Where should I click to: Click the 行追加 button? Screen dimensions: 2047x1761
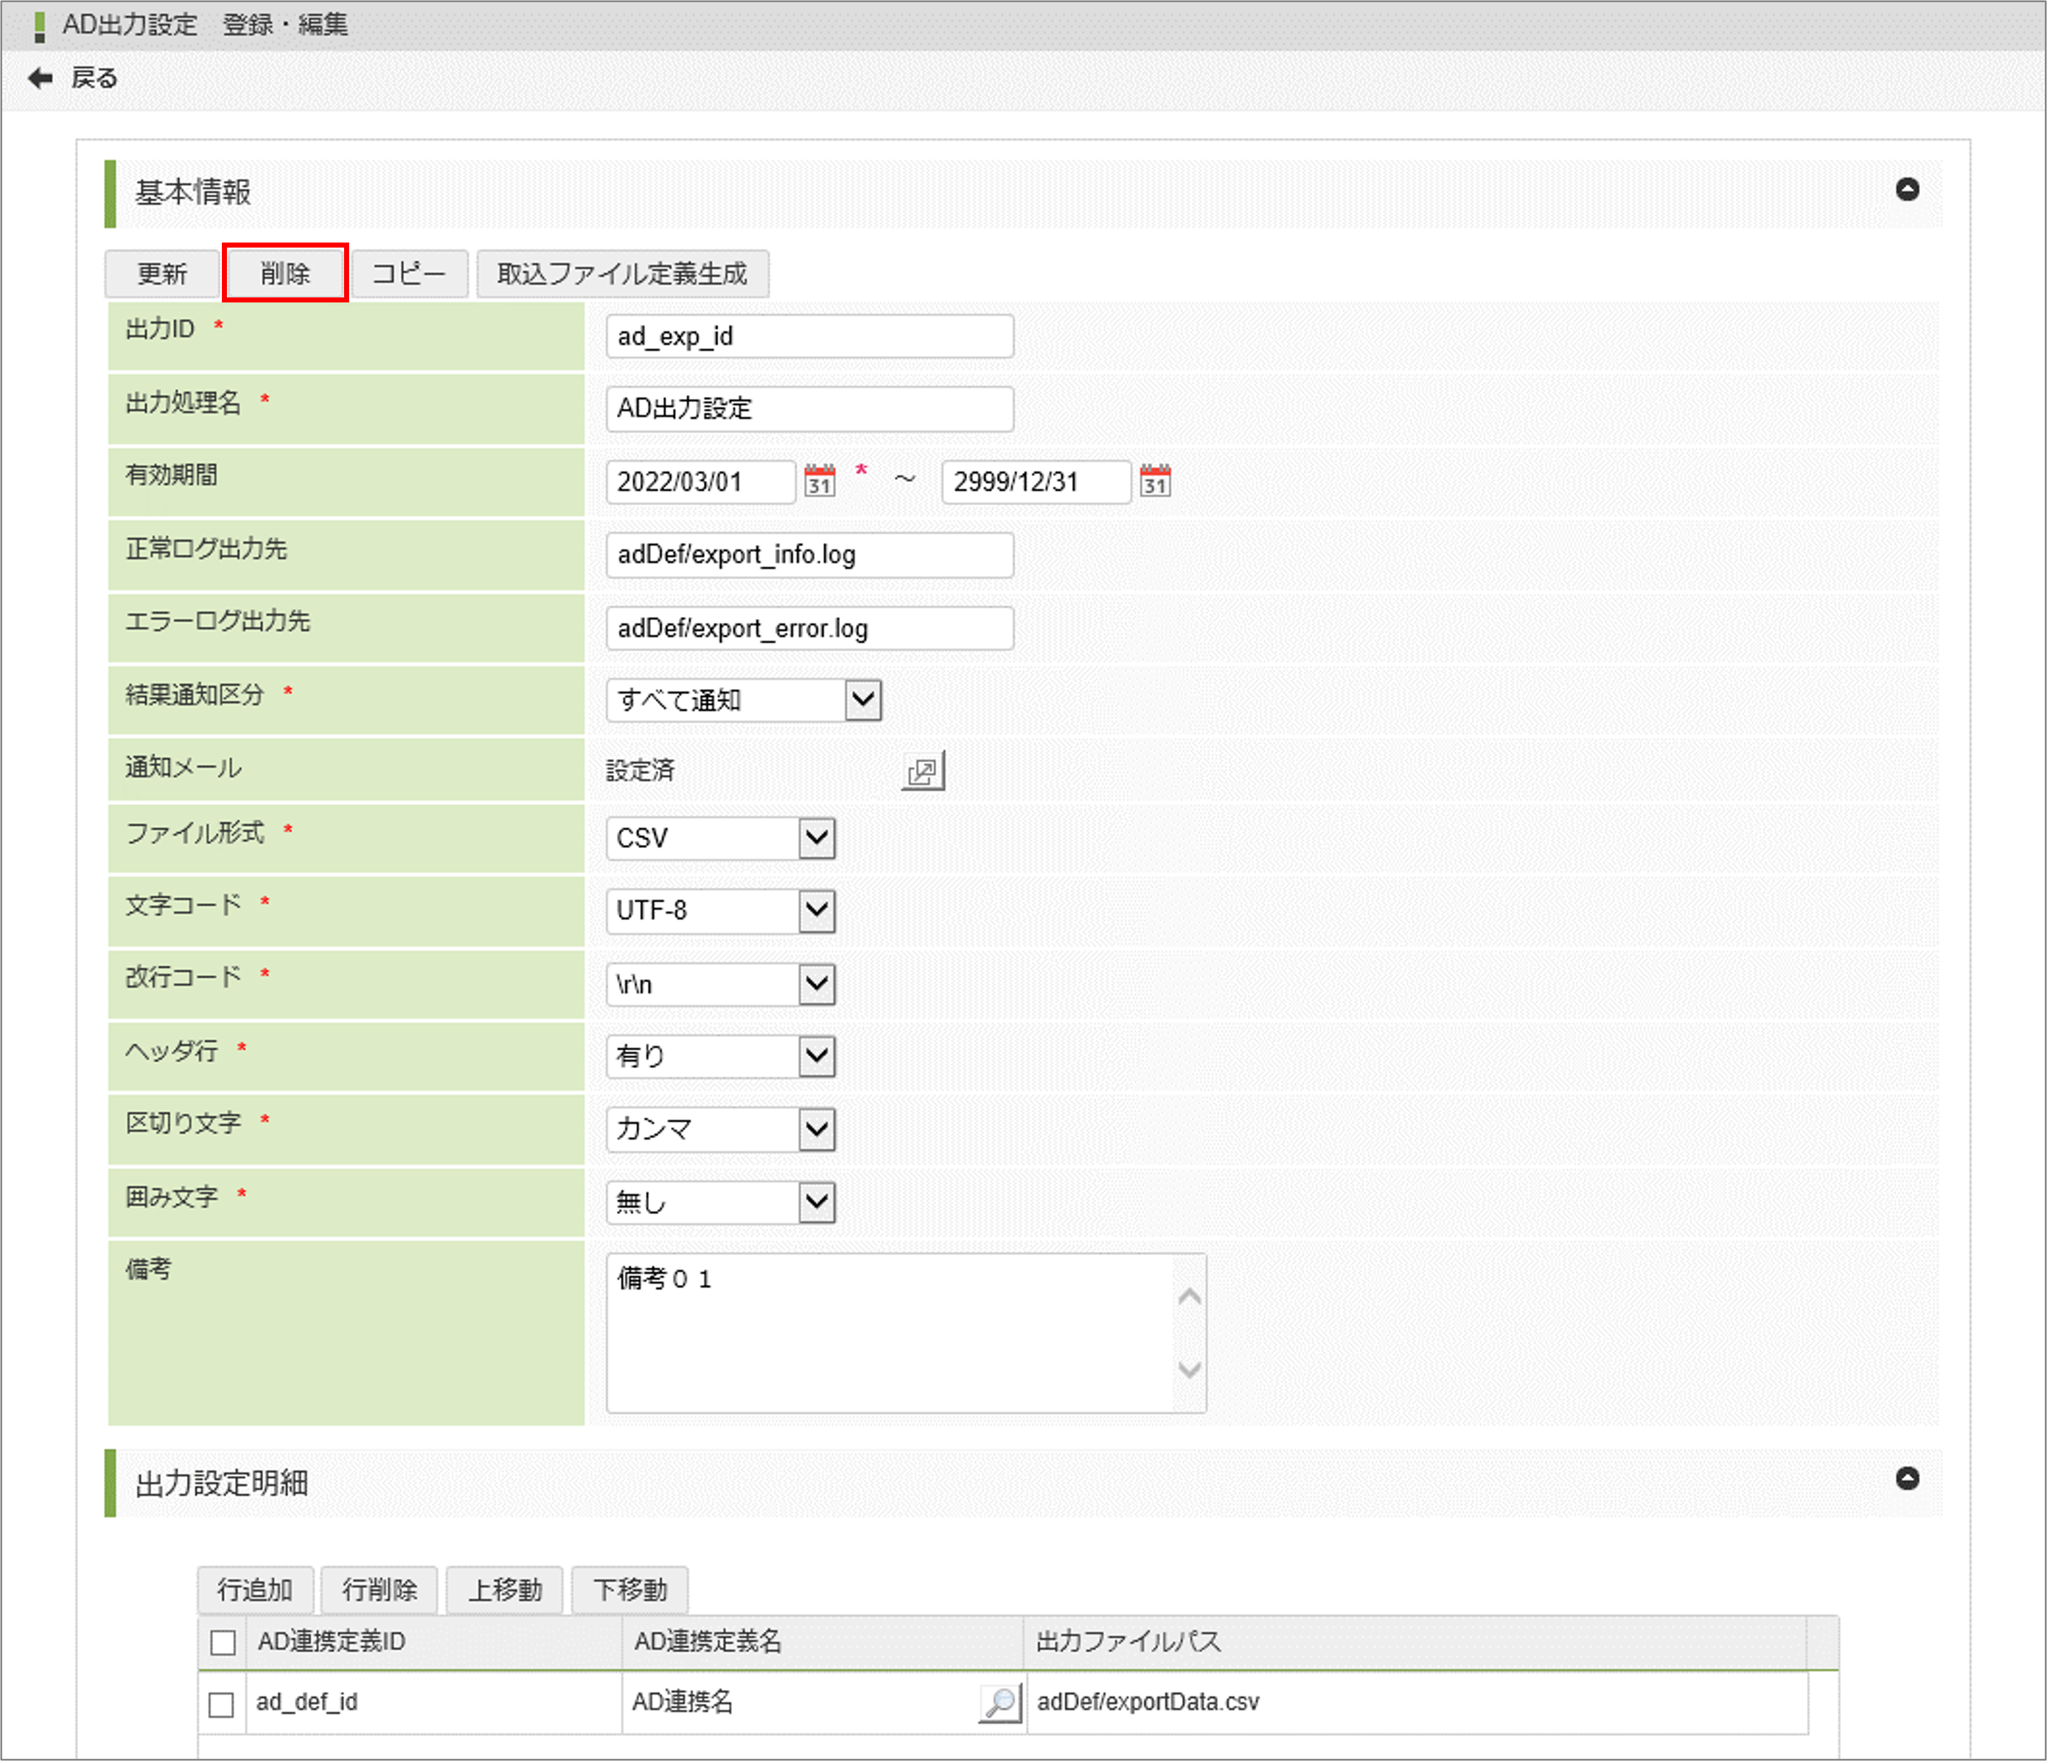(x=255, y=1589)
